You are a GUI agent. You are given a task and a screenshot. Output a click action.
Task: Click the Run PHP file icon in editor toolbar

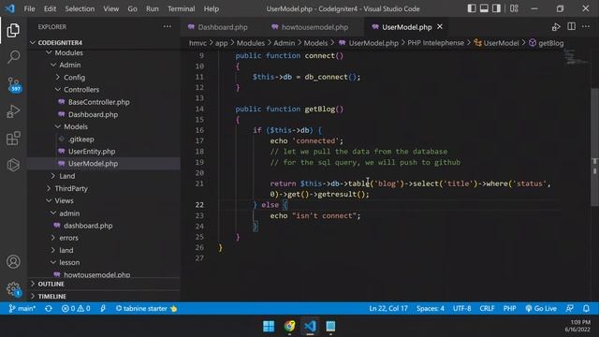point(556,27)
